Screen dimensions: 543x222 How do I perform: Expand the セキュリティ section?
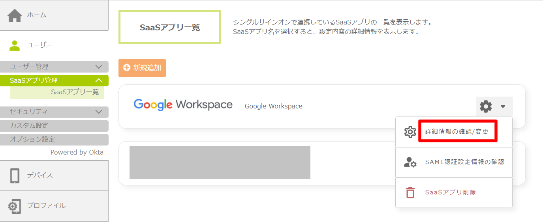pyautogui.click(x=99, y=112)
